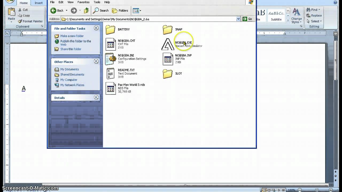Click Copy in Word clipboard group
This screenshot has height=192, width=342.
click(x=24, y=16)
